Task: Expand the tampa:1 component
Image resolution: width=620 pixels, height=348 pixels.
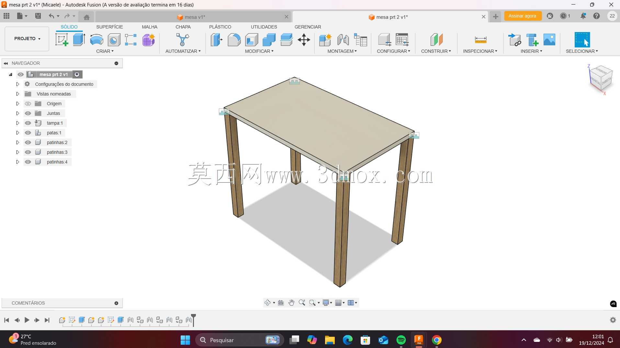Action: [x=18, y=123]
